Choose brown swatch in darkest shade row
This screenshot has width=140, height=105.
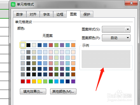click(x=73, y=74)
